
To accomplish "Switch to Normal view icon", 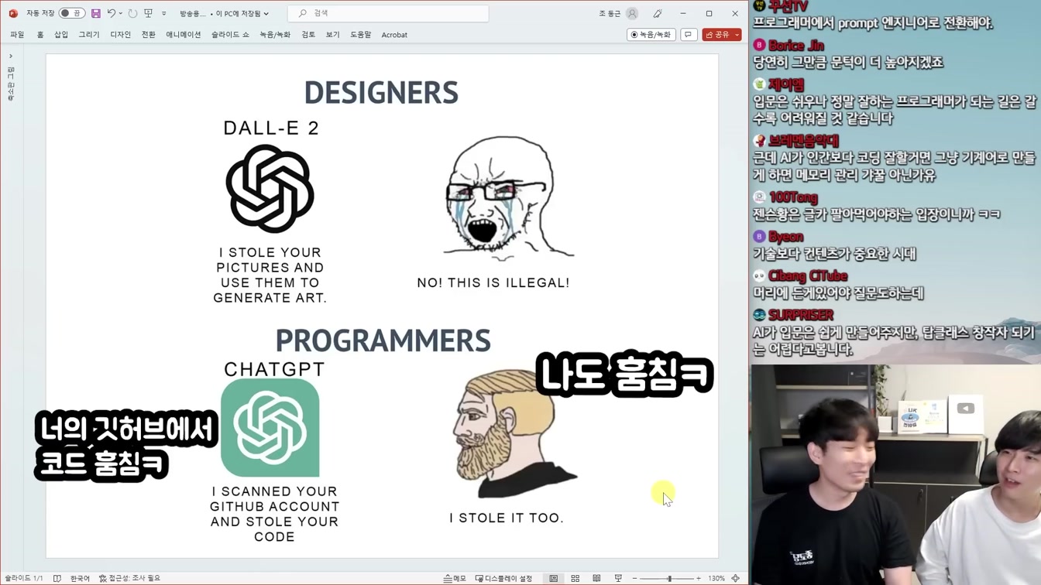I will (553, 578).
